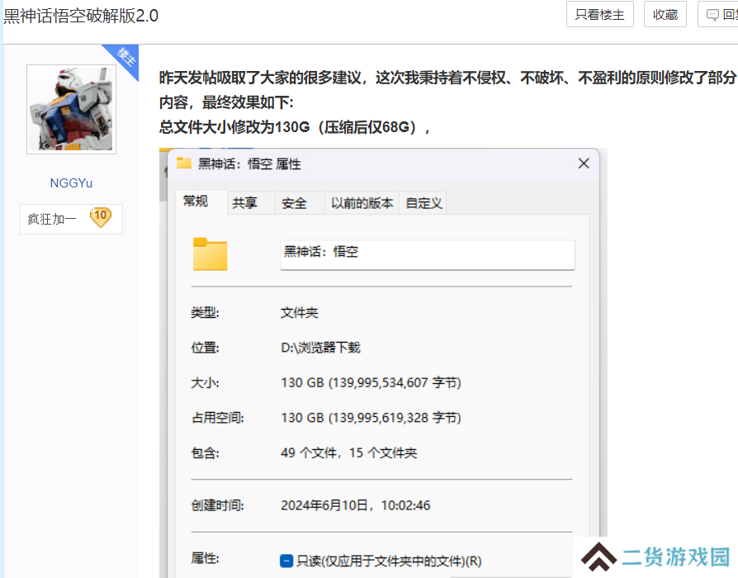Click the thread title 黑神话悟空破解版2.0

click(x=81, y=16)
